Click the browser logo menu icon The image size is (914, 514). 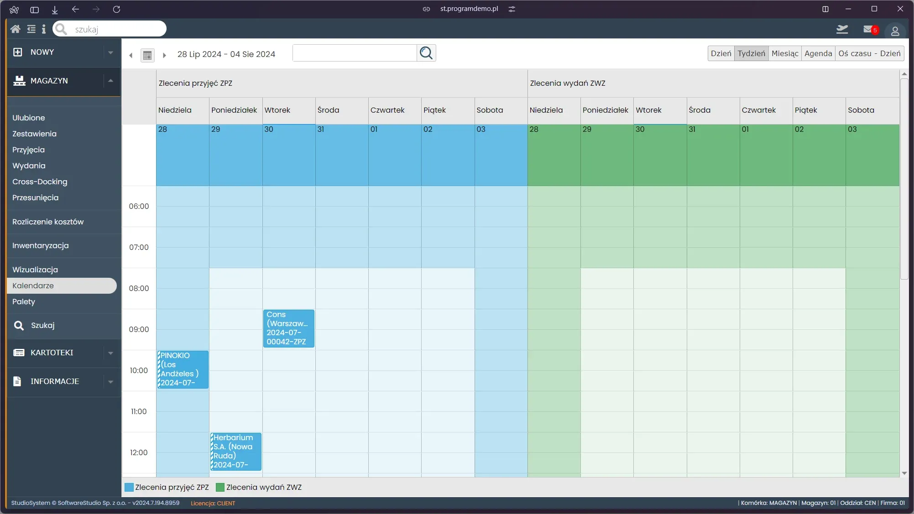coord(14,9)
